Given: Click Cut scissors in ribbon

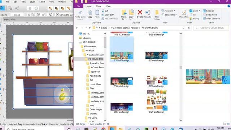Looking at the screenshot, I should (105, 11).
